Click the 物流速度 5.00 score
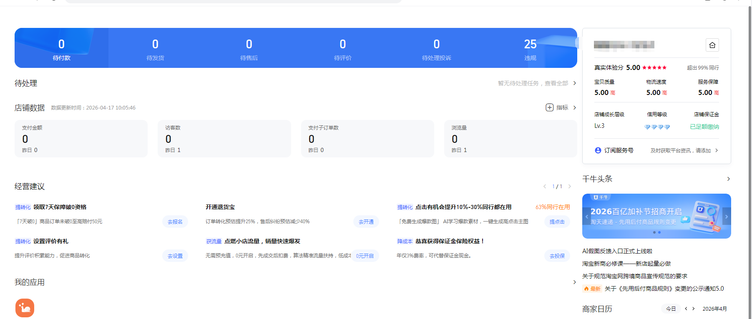Screen dimensions: 752x319 point(653,92)
